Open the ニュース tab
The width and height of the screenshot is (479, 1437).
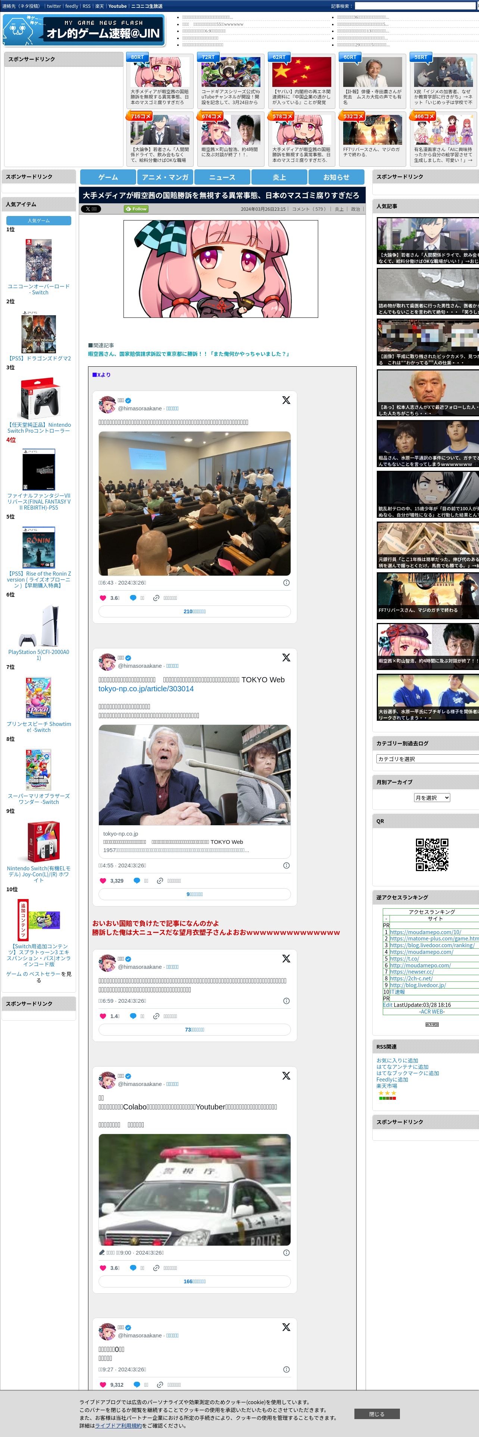click(222, 177)
